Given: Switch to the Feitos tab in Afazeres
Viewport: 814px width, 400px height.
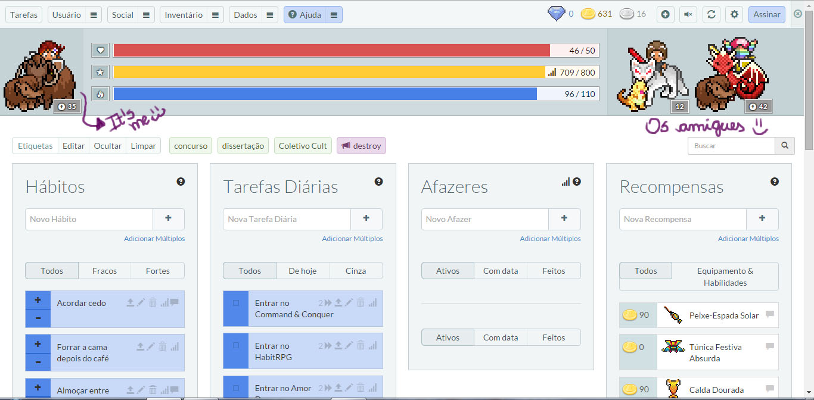Looking at the screenshot, I should [x=554, y=271].
